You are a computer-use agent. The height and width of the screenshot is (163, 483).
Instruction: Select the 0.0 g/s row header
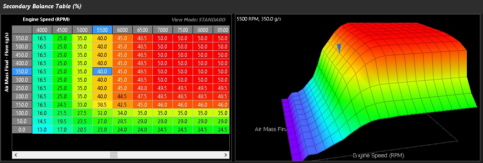pos(22,129)
